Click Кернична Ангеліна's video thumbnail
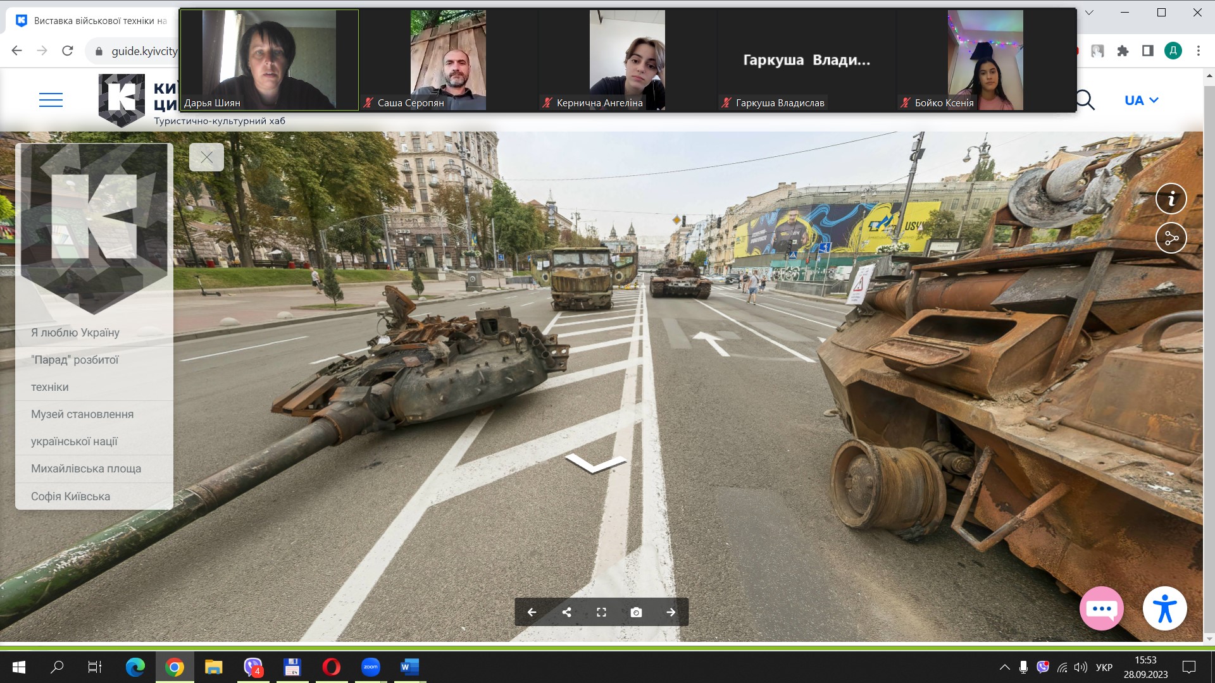This screenshot has width=1215, height=683. tap(627, 60)
